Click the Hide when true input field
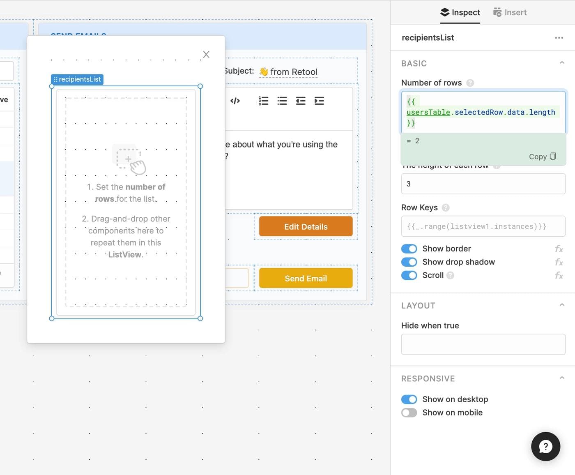This screenshot has width=575, height=475. 483,344
